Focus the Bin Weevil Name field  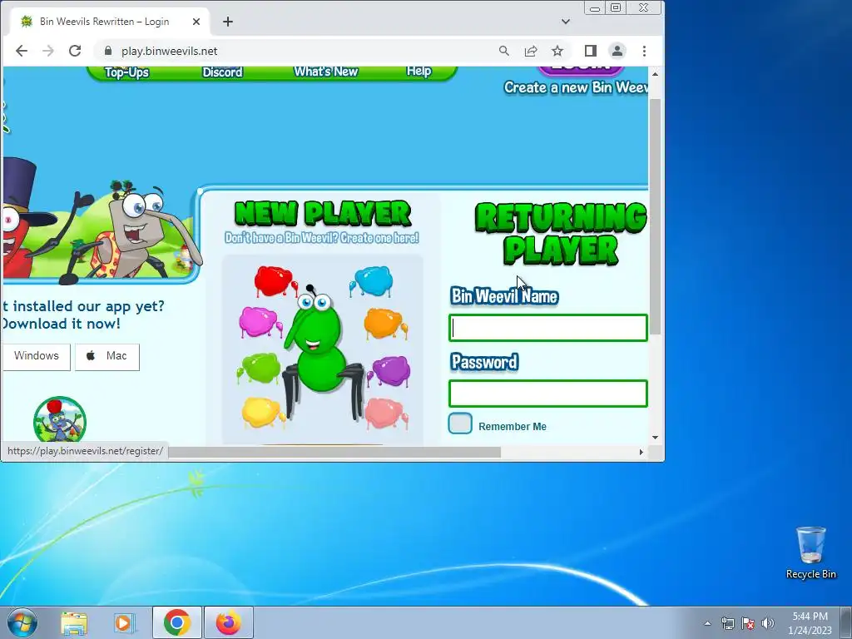[548, 328]
